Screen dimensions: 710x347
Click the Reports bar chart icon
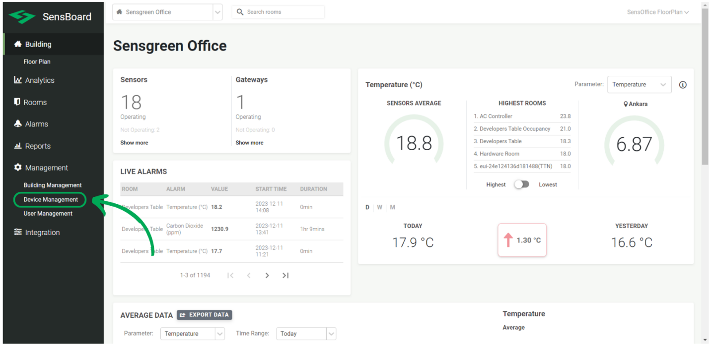click(18, 146)
